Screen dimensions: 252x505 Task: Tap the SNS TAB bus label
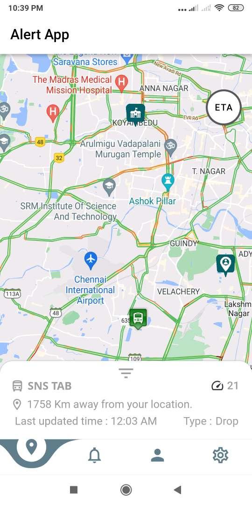tap(42, 386)
